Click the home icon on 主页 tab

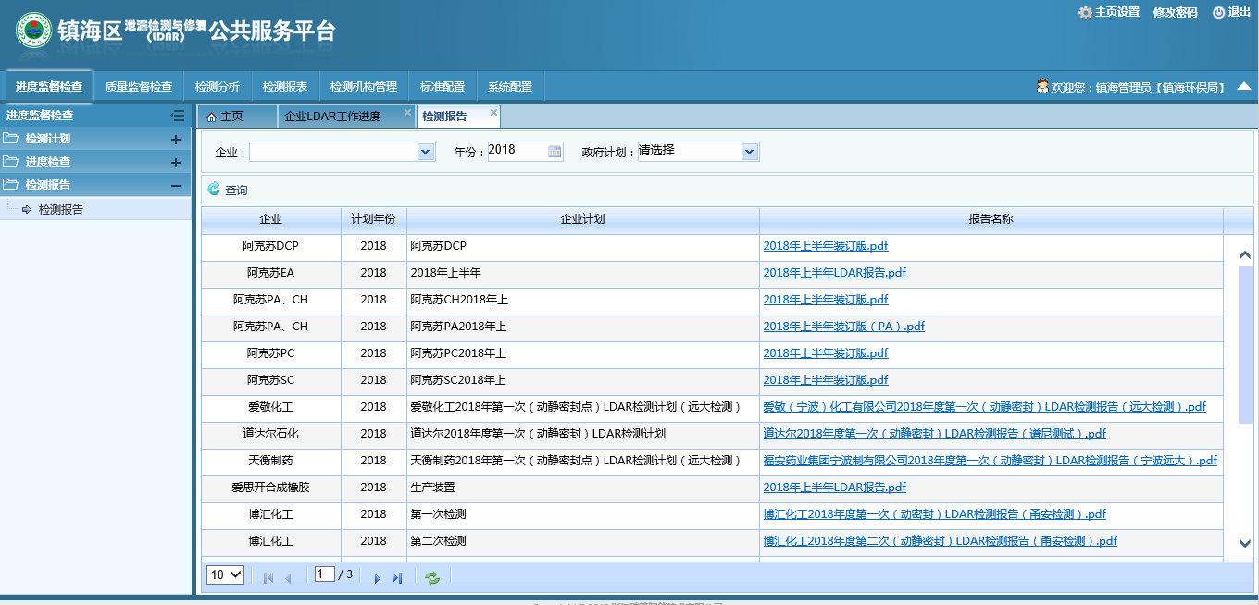click(211, 117)
